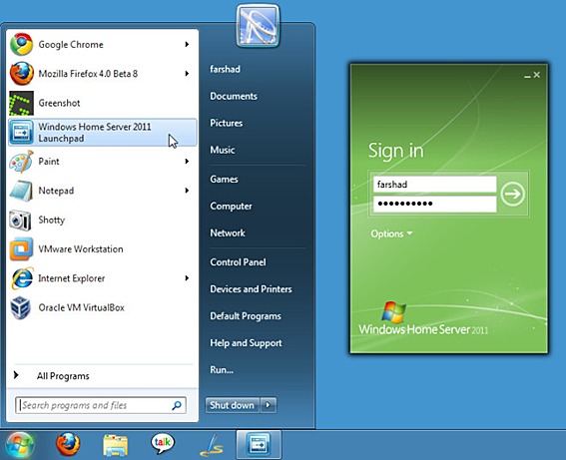Image resolution: width=566 pixels, height=460 pixels.
Task: Expand Google Chrome jump list arrow
Action: pyautogui.click(x=187, y=44)
